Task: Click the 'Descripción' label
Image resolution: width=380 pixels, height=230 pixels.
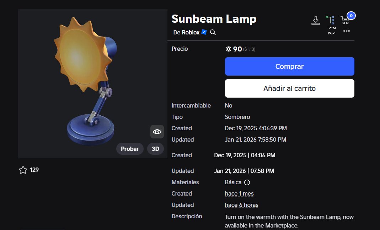Action: [x=187, y=217]
